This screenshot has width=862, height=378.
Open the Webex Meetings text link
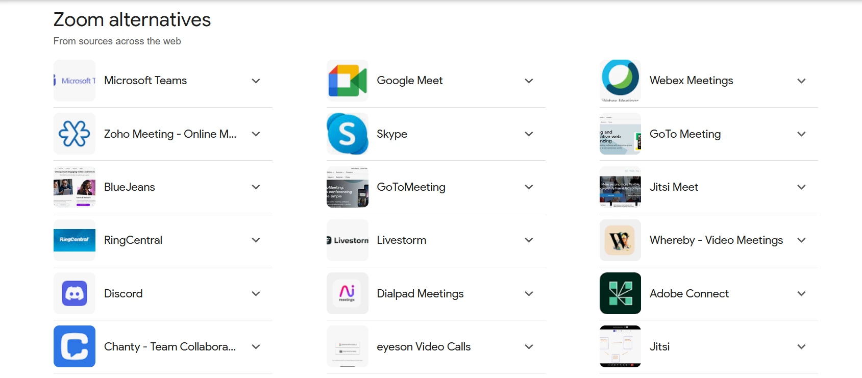click(691, 81)
